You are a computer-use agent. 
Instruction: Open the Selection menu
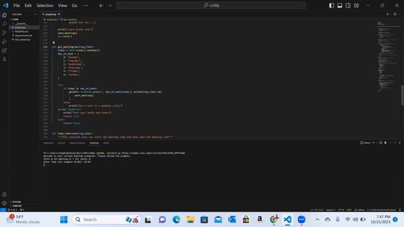pos(45,6)
